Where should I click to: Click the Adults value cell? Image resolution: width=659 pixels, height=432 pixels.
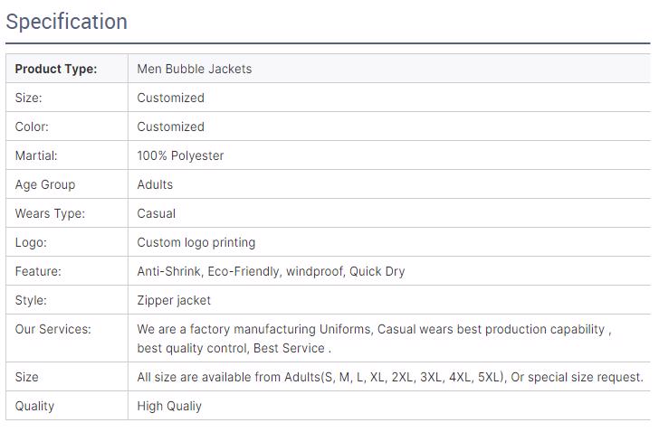tap(389, 184)
